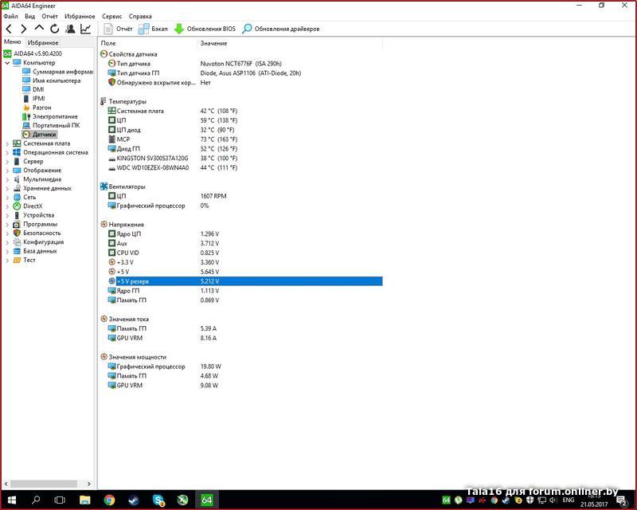Image resolution: width=637 pixels, height=510 pixels.
Task: Open the user profile toolbar icon
Action: pyautogui.click(x=70, y=29)
